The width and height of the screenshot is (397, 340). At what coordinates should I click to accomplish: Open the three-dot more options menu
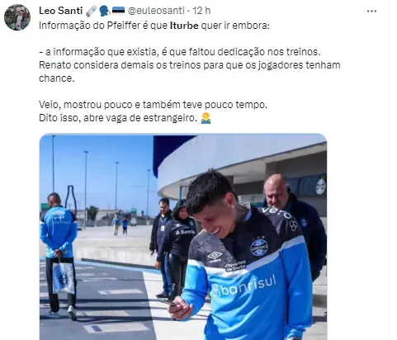(x=371, y=12)
